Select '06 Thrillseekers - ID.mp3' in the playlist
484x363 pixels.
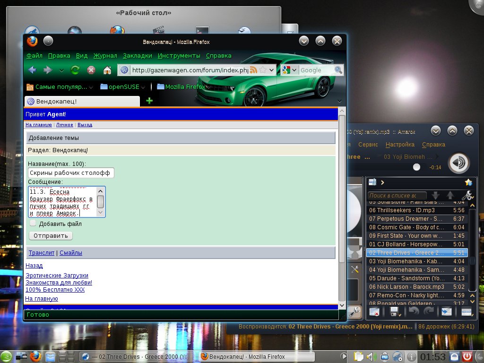point(417,210)
